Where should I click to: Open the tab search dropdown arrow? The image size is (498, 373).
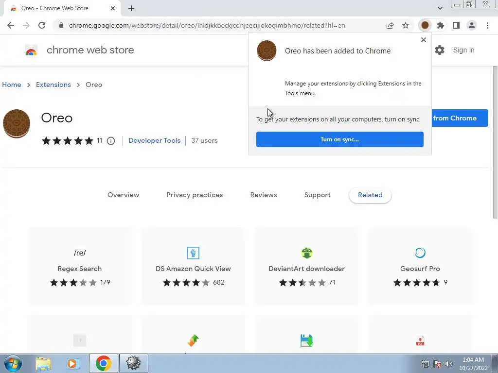click(440, 8)
